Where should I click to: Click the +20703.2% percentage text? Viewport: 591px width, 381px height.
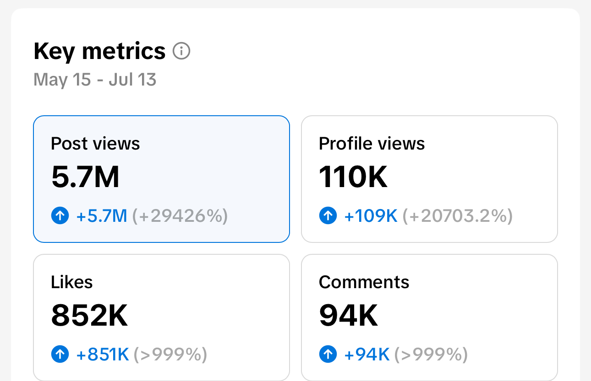457,215
